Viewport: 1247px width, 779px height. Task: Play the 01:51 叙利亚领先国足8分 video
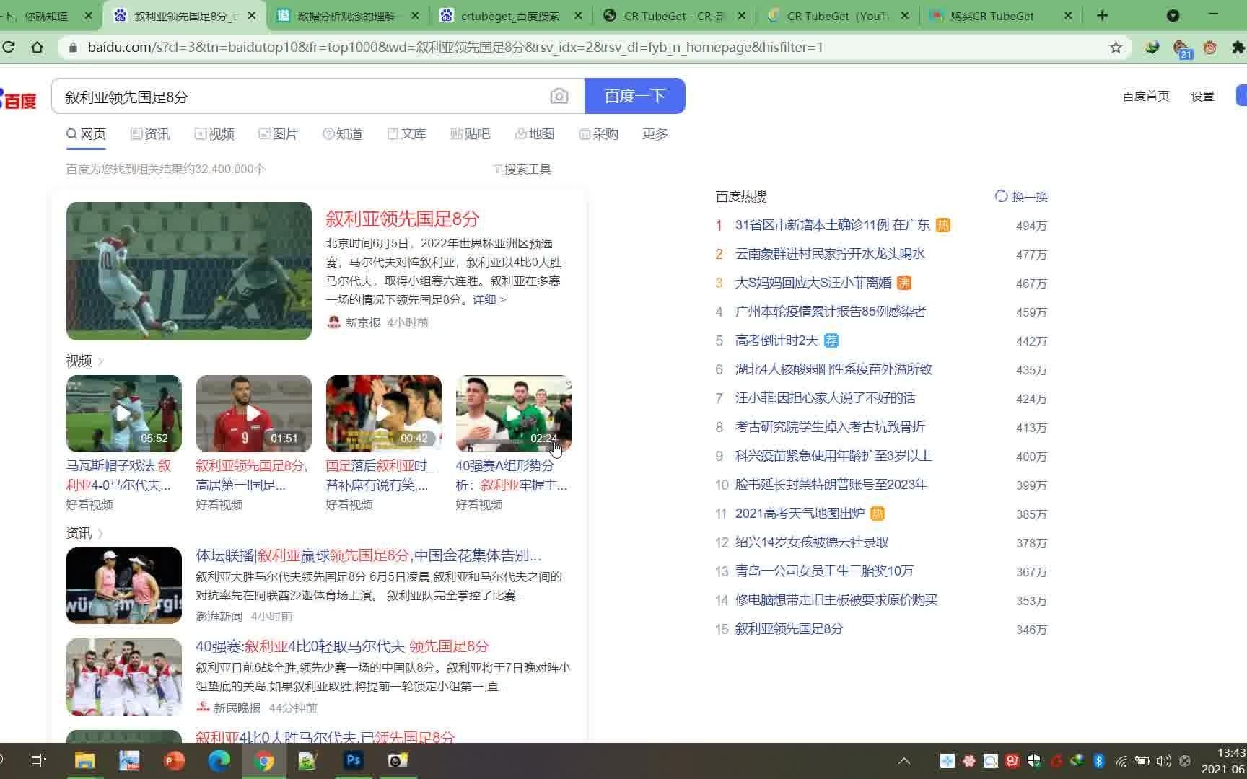[253, 413]
